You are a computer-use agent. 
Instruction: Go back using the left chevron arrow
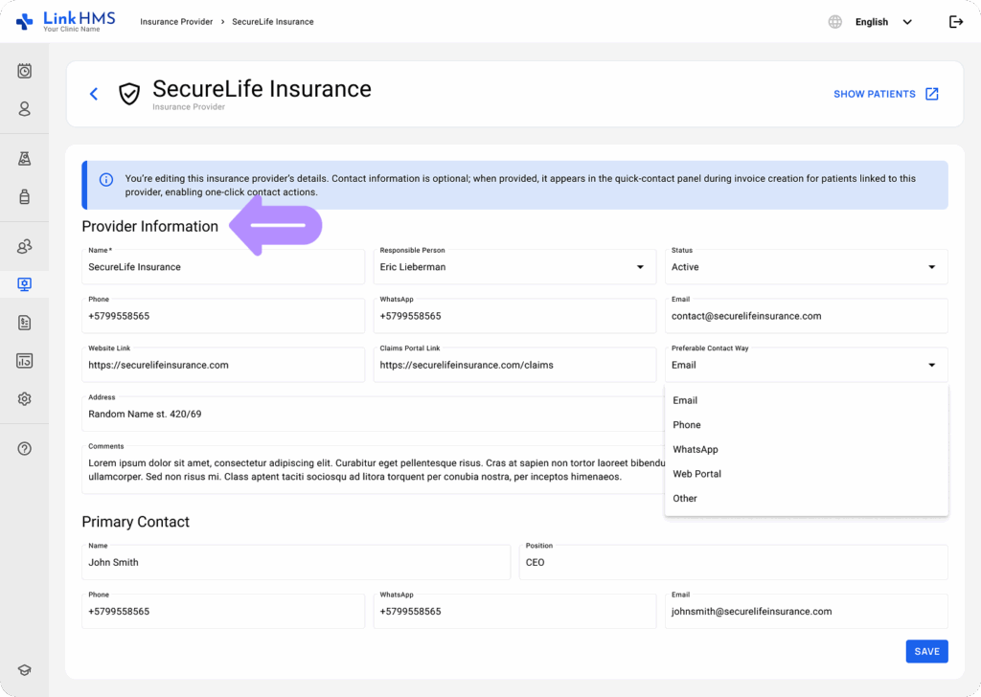[94, 94]
